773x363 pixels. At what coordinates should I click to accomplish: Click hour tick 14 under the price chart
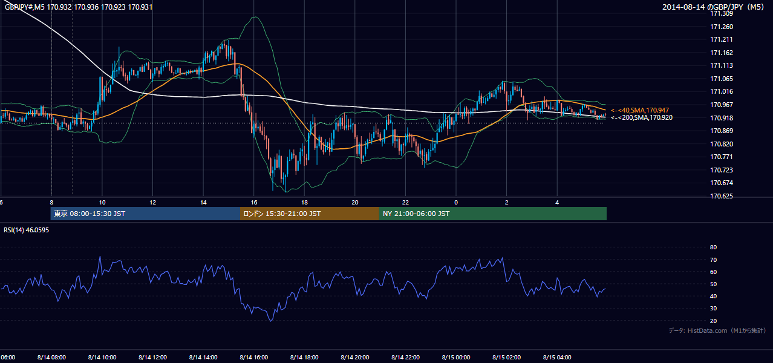coord(203,203)
